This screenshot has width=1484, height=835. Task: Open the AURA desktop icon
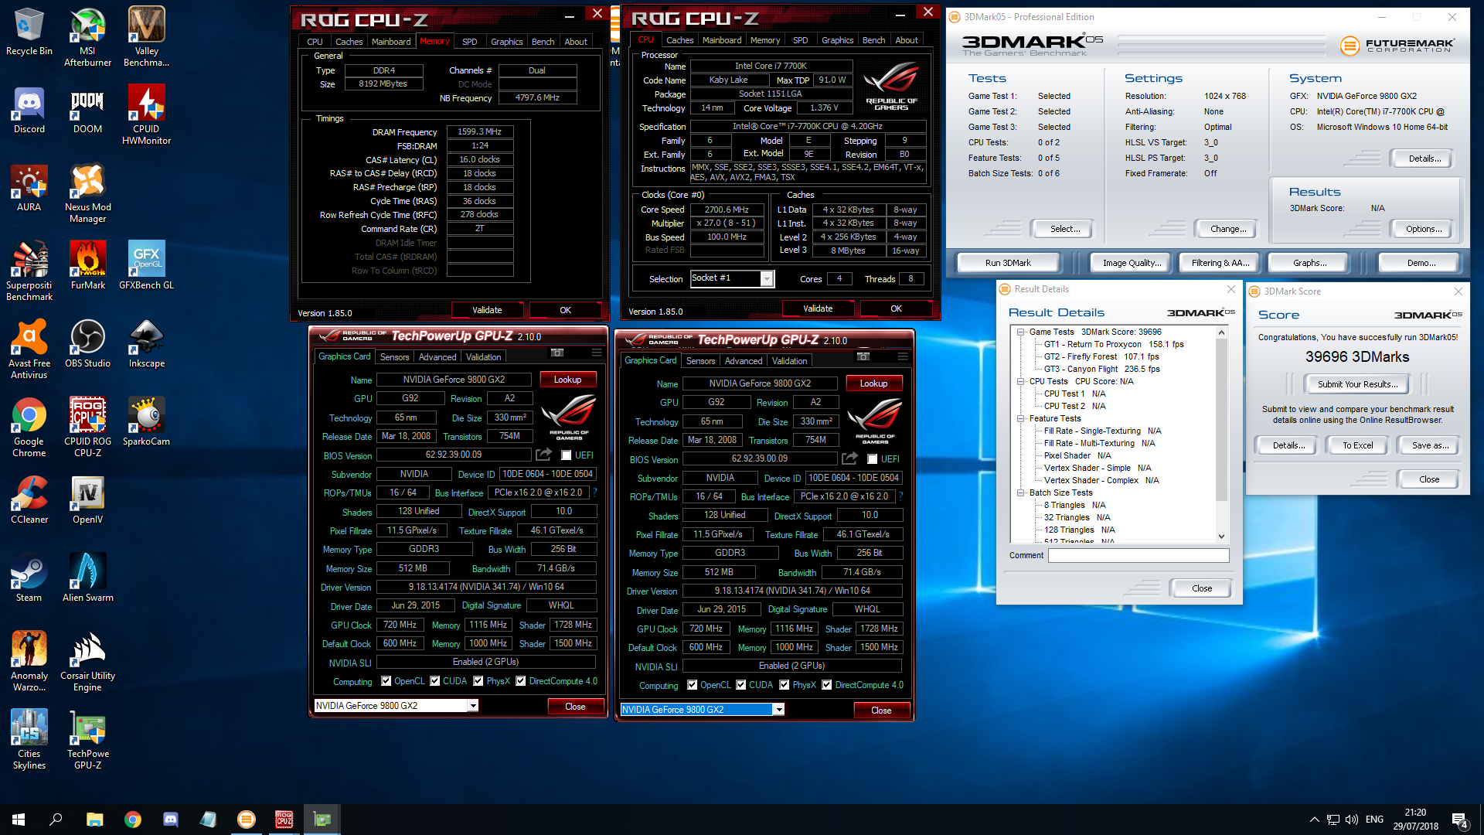[x=29, y=189]
